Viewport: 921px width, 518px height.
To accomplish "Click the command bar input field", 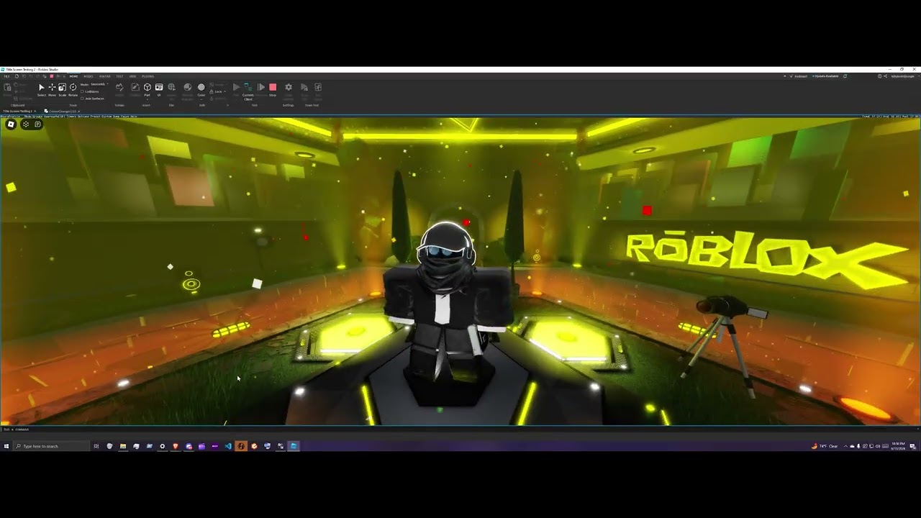I will pos(460,430).
